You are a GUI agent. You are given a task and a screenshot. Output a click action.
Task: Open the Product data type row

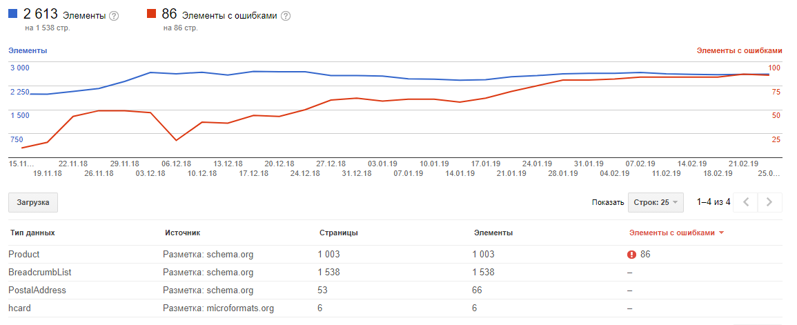[x=24, y=255]
